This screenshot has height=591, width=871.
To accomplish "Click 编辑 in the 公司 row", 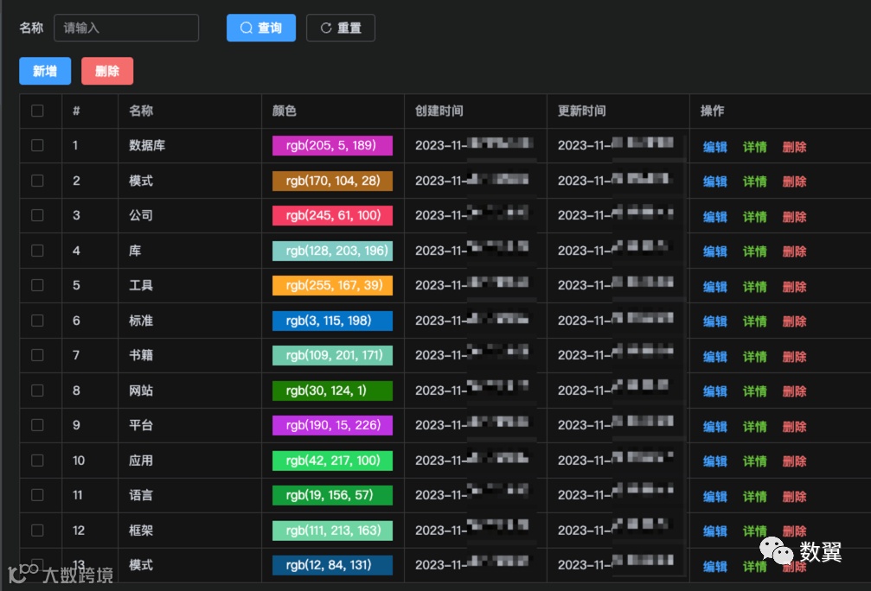I will [x=715, y=217].
